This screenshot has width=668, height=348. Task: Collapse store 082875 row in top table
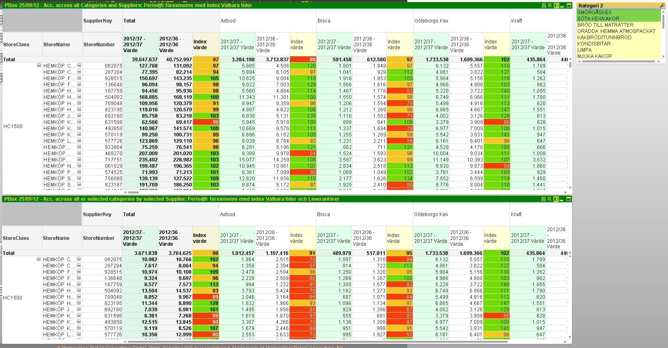click(79, 66)
